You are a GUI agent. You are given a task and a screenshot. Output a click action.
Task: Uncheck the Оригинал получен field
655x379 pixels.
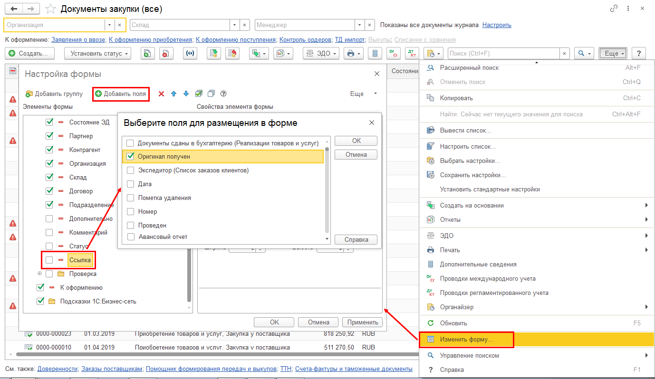[x=130, y=156]
